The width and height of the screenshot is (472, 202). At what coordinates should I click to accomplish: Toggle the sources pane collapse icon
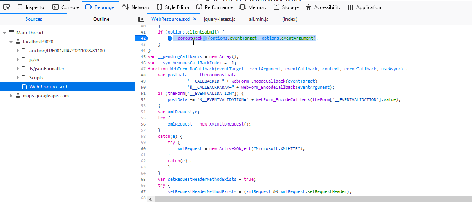(x=141, y=19)
